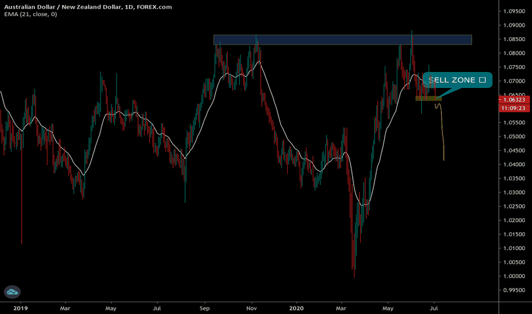This screenshot has width=532, height=314.
Task: Click the 1.02500 price axis label
Action: tap(514, 206)
